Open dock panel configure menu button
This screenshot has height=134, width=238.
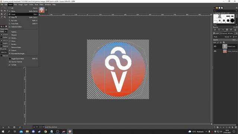237,8
